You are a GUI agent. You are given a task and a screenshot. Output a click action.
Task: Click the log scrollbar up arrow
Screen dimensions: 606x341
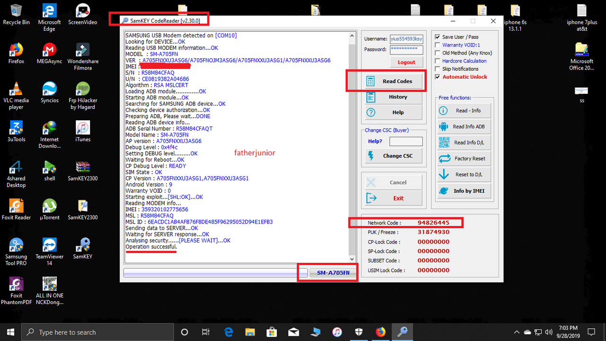tap(352, 36)
